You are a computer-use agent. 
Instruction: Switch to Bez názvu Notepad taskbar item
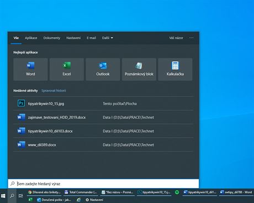click(x=117, y=192)
